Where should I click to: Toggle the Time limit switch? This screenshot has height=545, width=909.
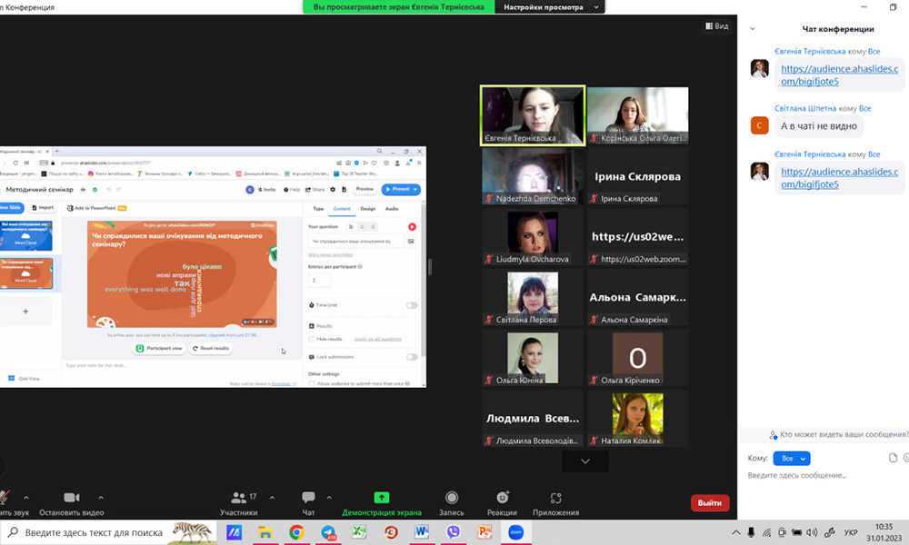click(x=412, y=305)
